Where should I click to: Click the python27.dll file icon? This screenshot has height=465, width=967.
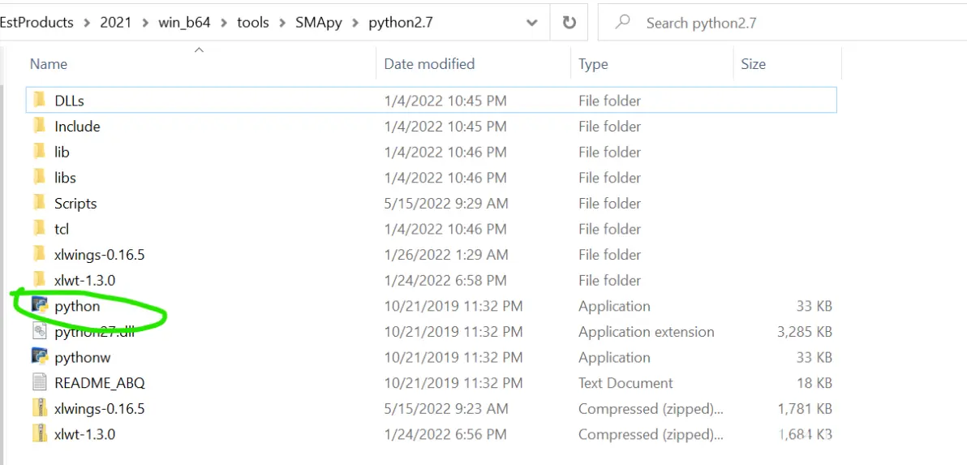40,331
